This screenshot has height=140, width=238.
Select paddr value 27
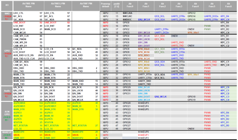(117, 62)
